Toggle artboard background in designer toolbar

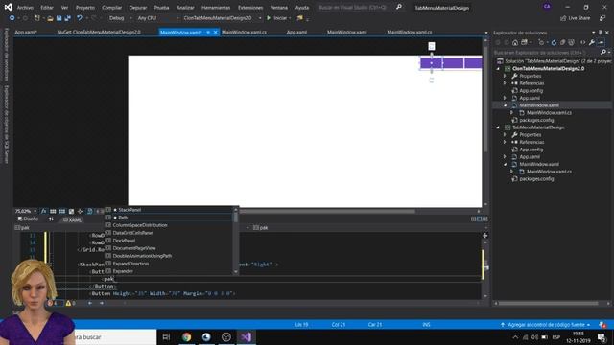(x=71, y=211)
